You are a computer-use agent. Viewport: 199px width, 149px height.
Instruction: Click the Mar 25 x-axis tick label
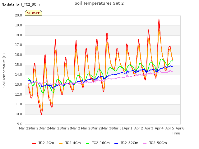[56, 128]
